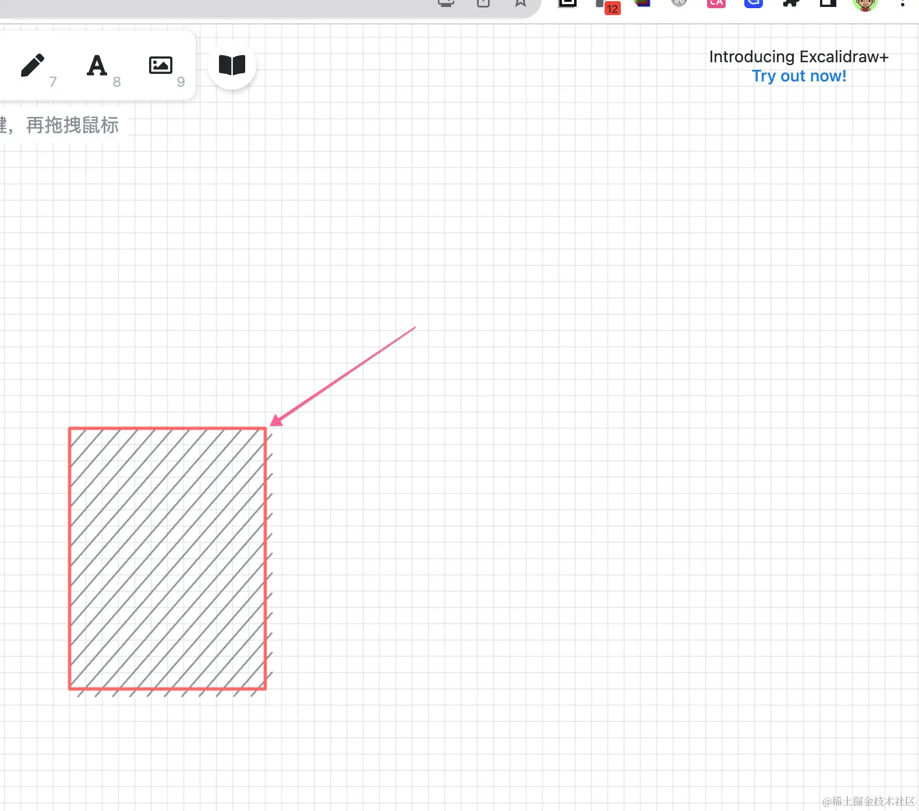
Task: Click the 'Introducing Excalidraw+' text
Action: [798, 57]
